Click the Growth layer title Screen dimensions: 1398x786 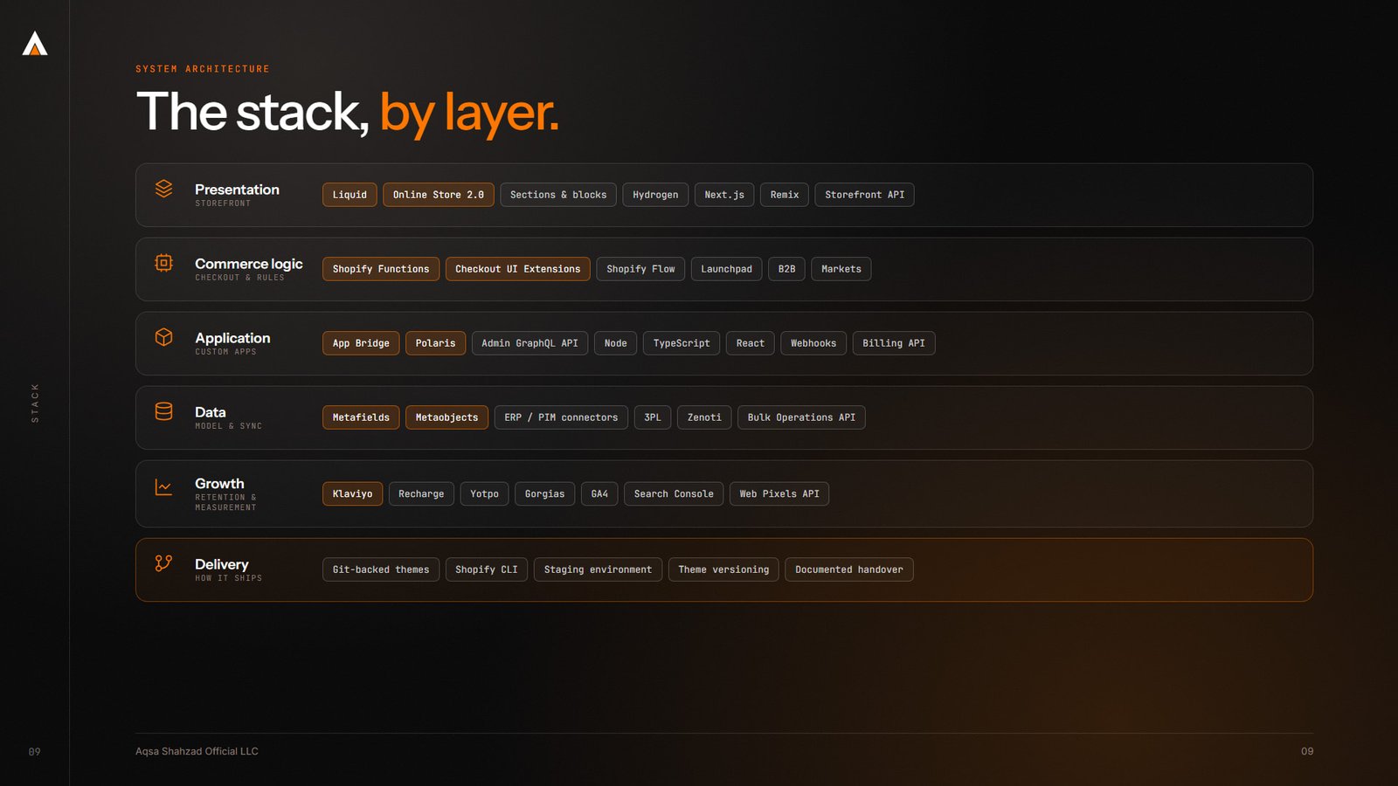[x=219, y=484]
